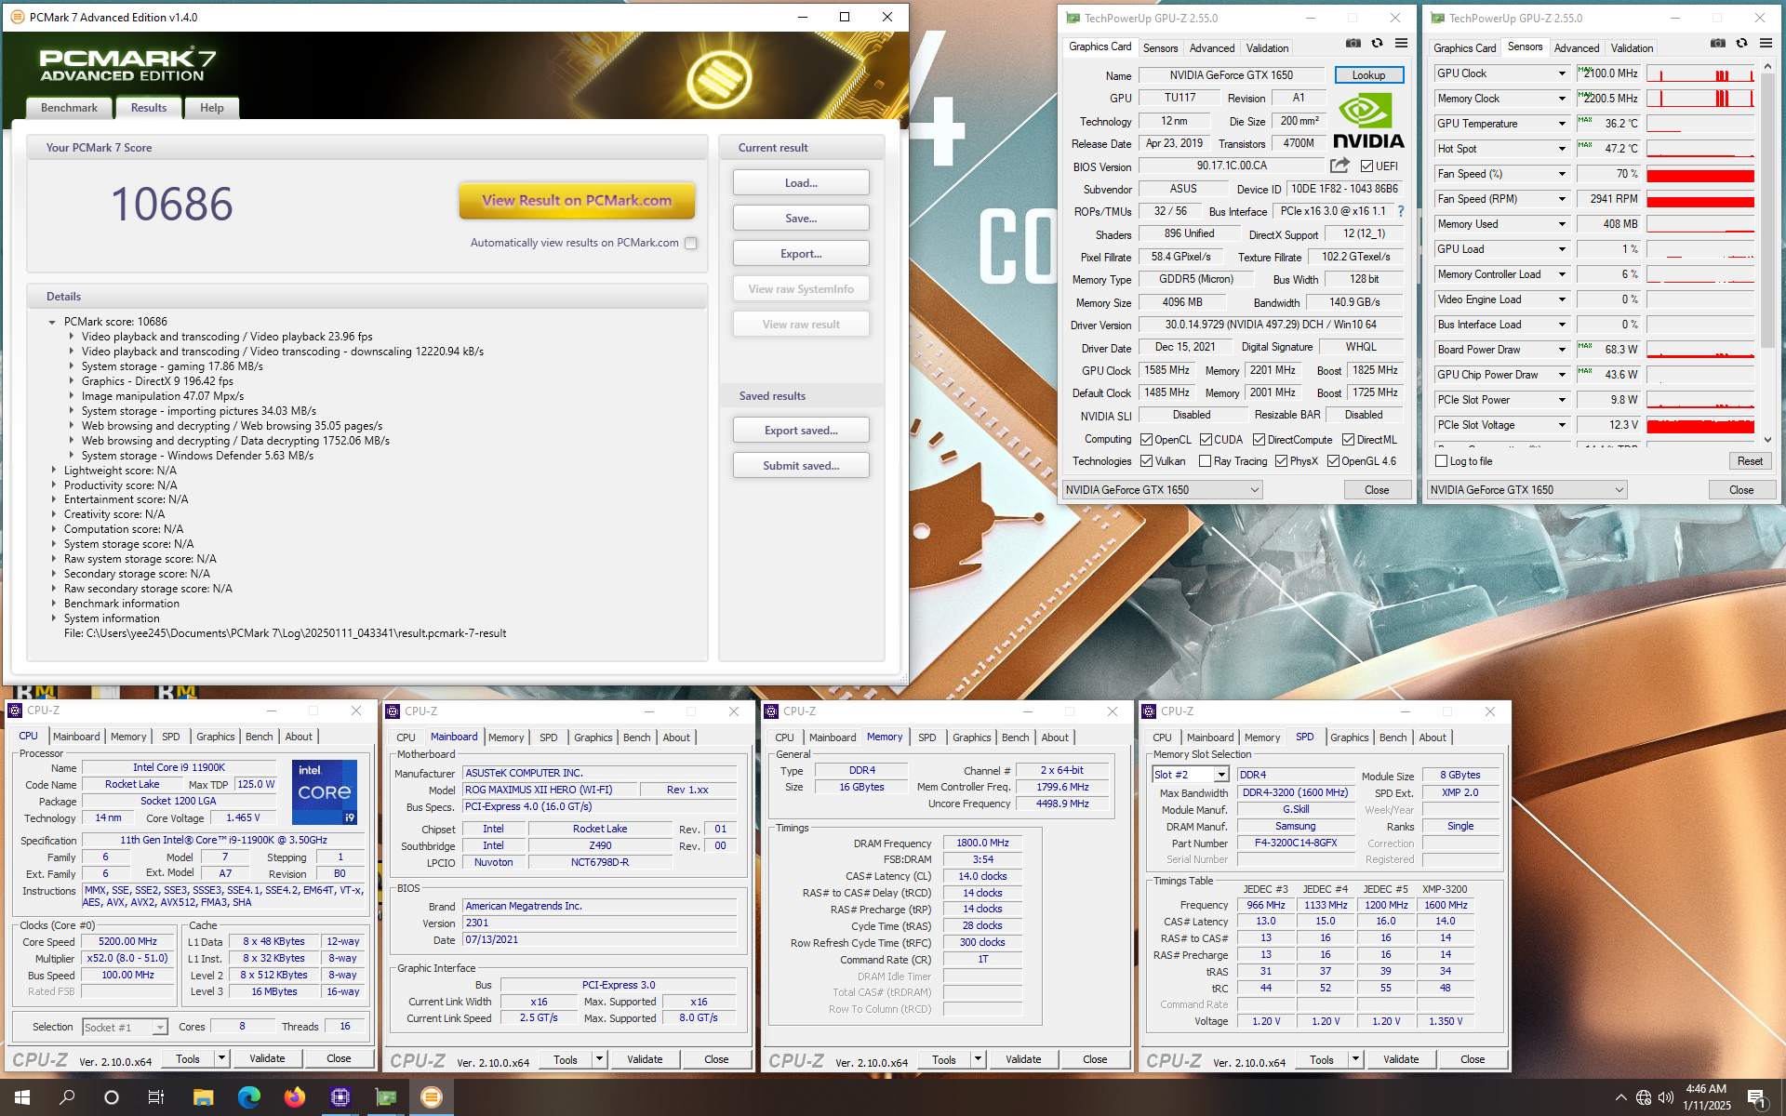
Task: Select the PCMark 7 taskbar icon
Action: (431, 1097)
